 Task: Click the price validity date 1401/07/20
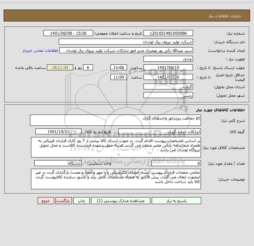point(168,77)
